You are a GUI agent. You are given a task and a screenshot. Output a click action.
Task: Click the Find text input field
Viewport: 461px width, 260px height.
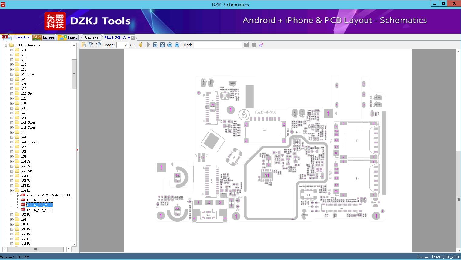218,45
